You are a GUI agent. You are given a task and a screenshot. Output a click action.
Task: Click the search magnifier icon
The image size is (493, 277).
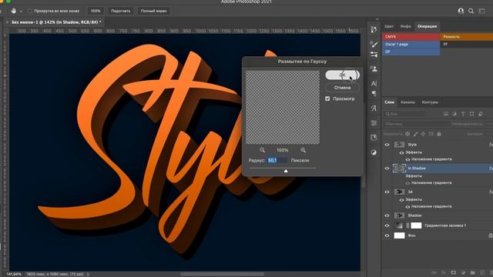pos(471,11)
